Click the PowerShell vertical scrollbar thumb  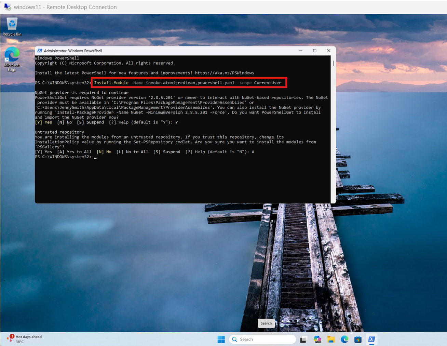[x=333, y=64]
